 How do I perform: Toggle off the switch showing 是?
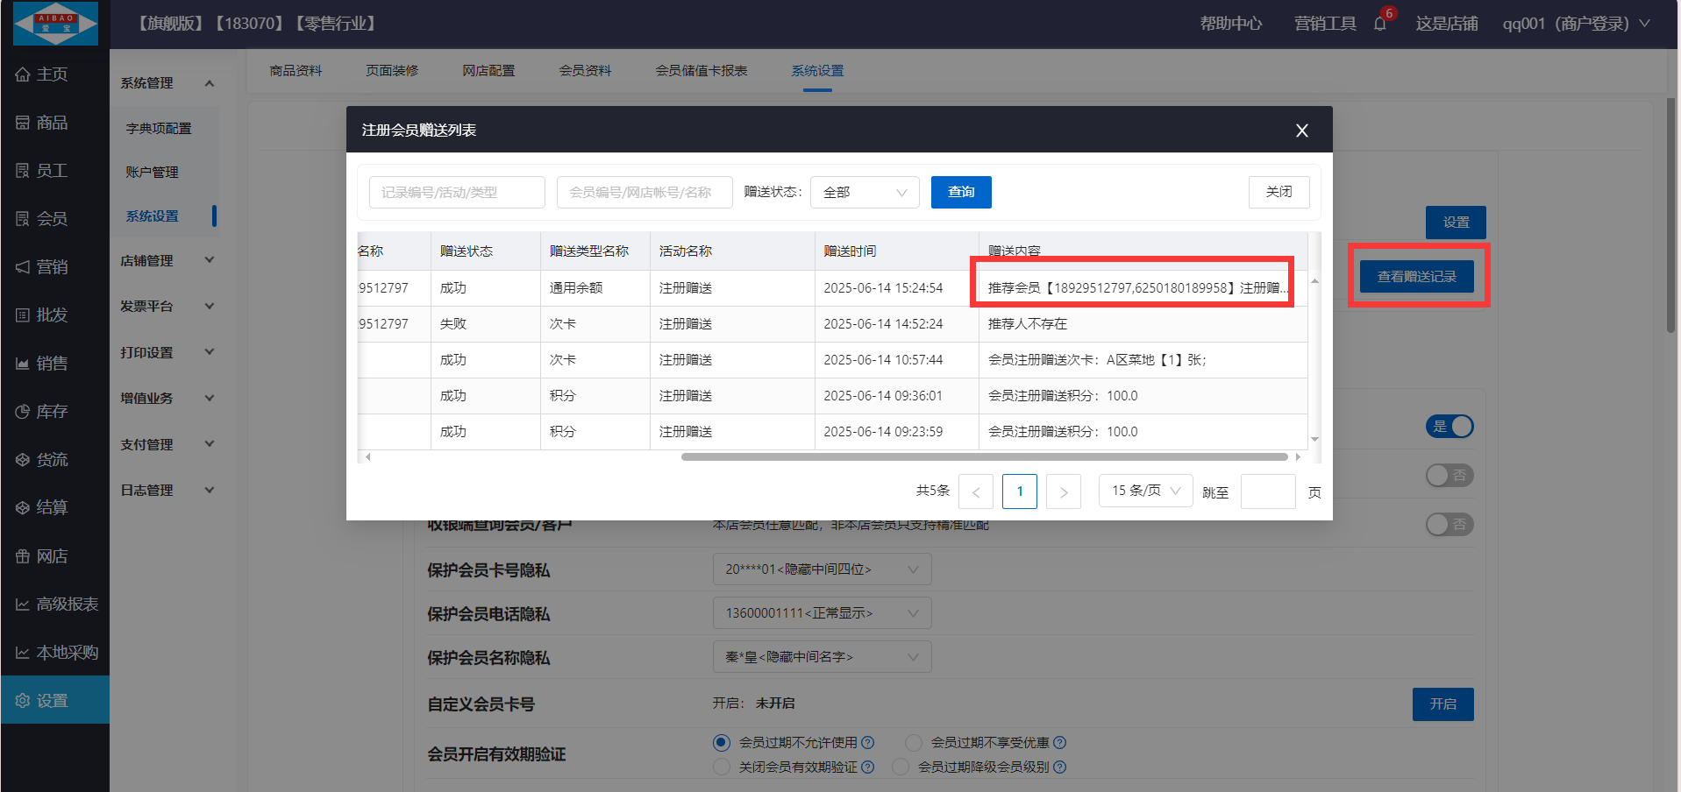coord(1450,427)
